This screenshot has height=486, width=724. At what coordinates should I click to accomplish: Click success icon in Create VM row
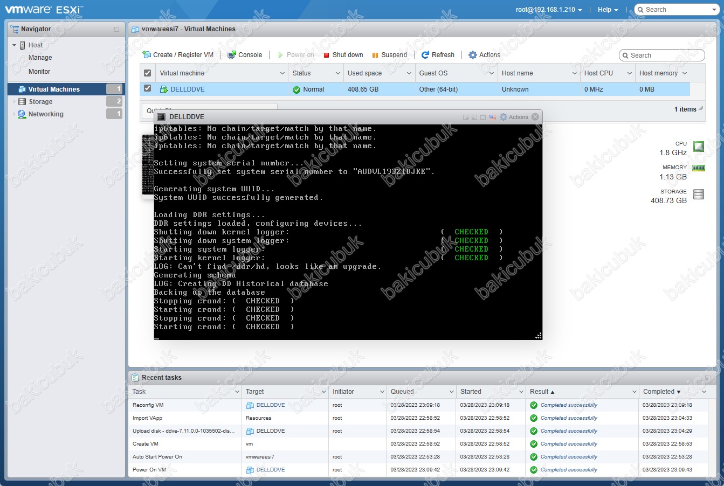pyautogui.click(x=534, y=444)
